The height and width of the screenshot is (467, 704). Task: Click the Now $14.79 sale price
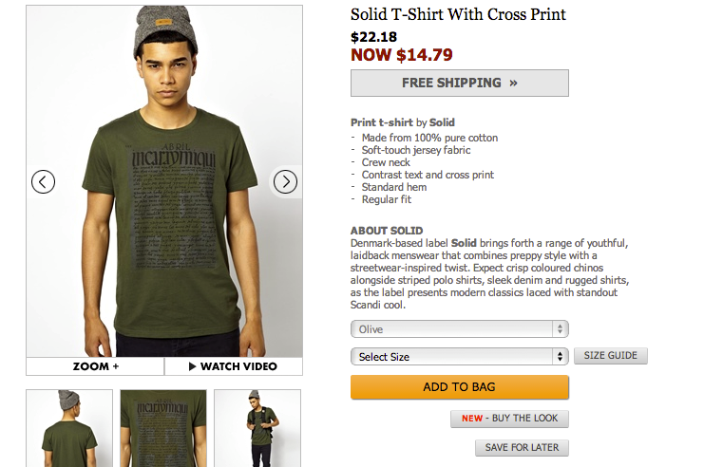coord(401,55)
